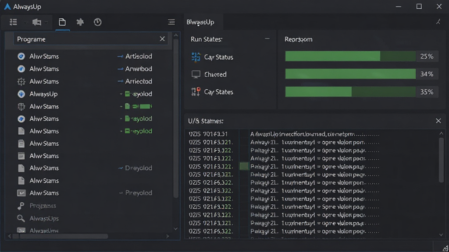
Task: Click the U/S Stames heading
Action: [206, 121]
